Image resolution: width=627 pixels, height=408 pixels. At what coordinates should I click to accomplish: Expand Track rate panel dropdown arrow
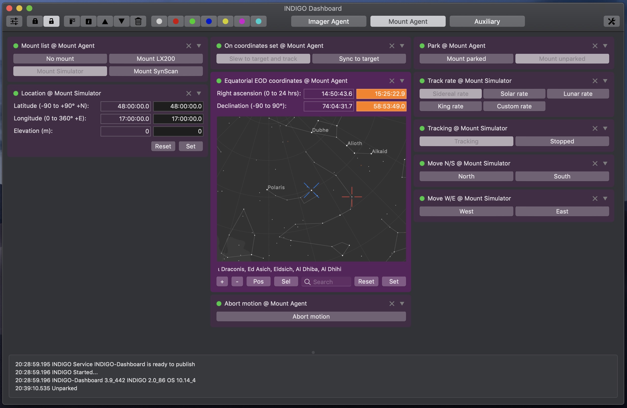coord(605,81)
